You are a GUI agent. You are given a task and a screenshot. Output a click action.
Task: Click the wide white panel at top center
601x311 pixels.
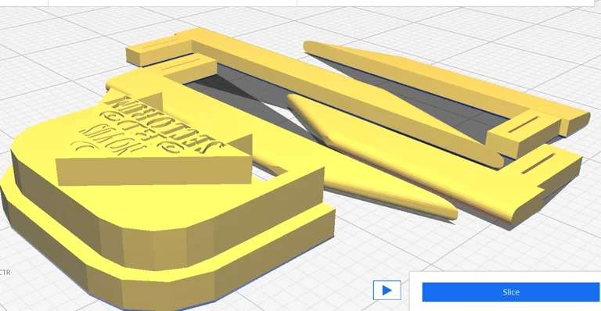[172, 2]
